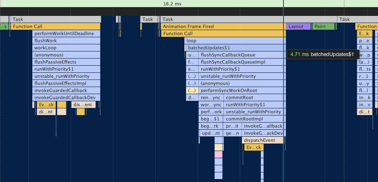Select the Task bar above Animation Frame Fired

[223, 19]
